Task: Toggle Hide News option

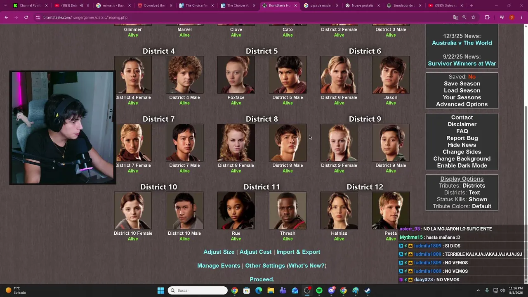Action: point(462,145)
